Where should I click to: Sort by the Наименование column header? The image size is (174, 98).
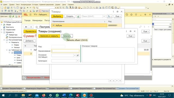79,22
